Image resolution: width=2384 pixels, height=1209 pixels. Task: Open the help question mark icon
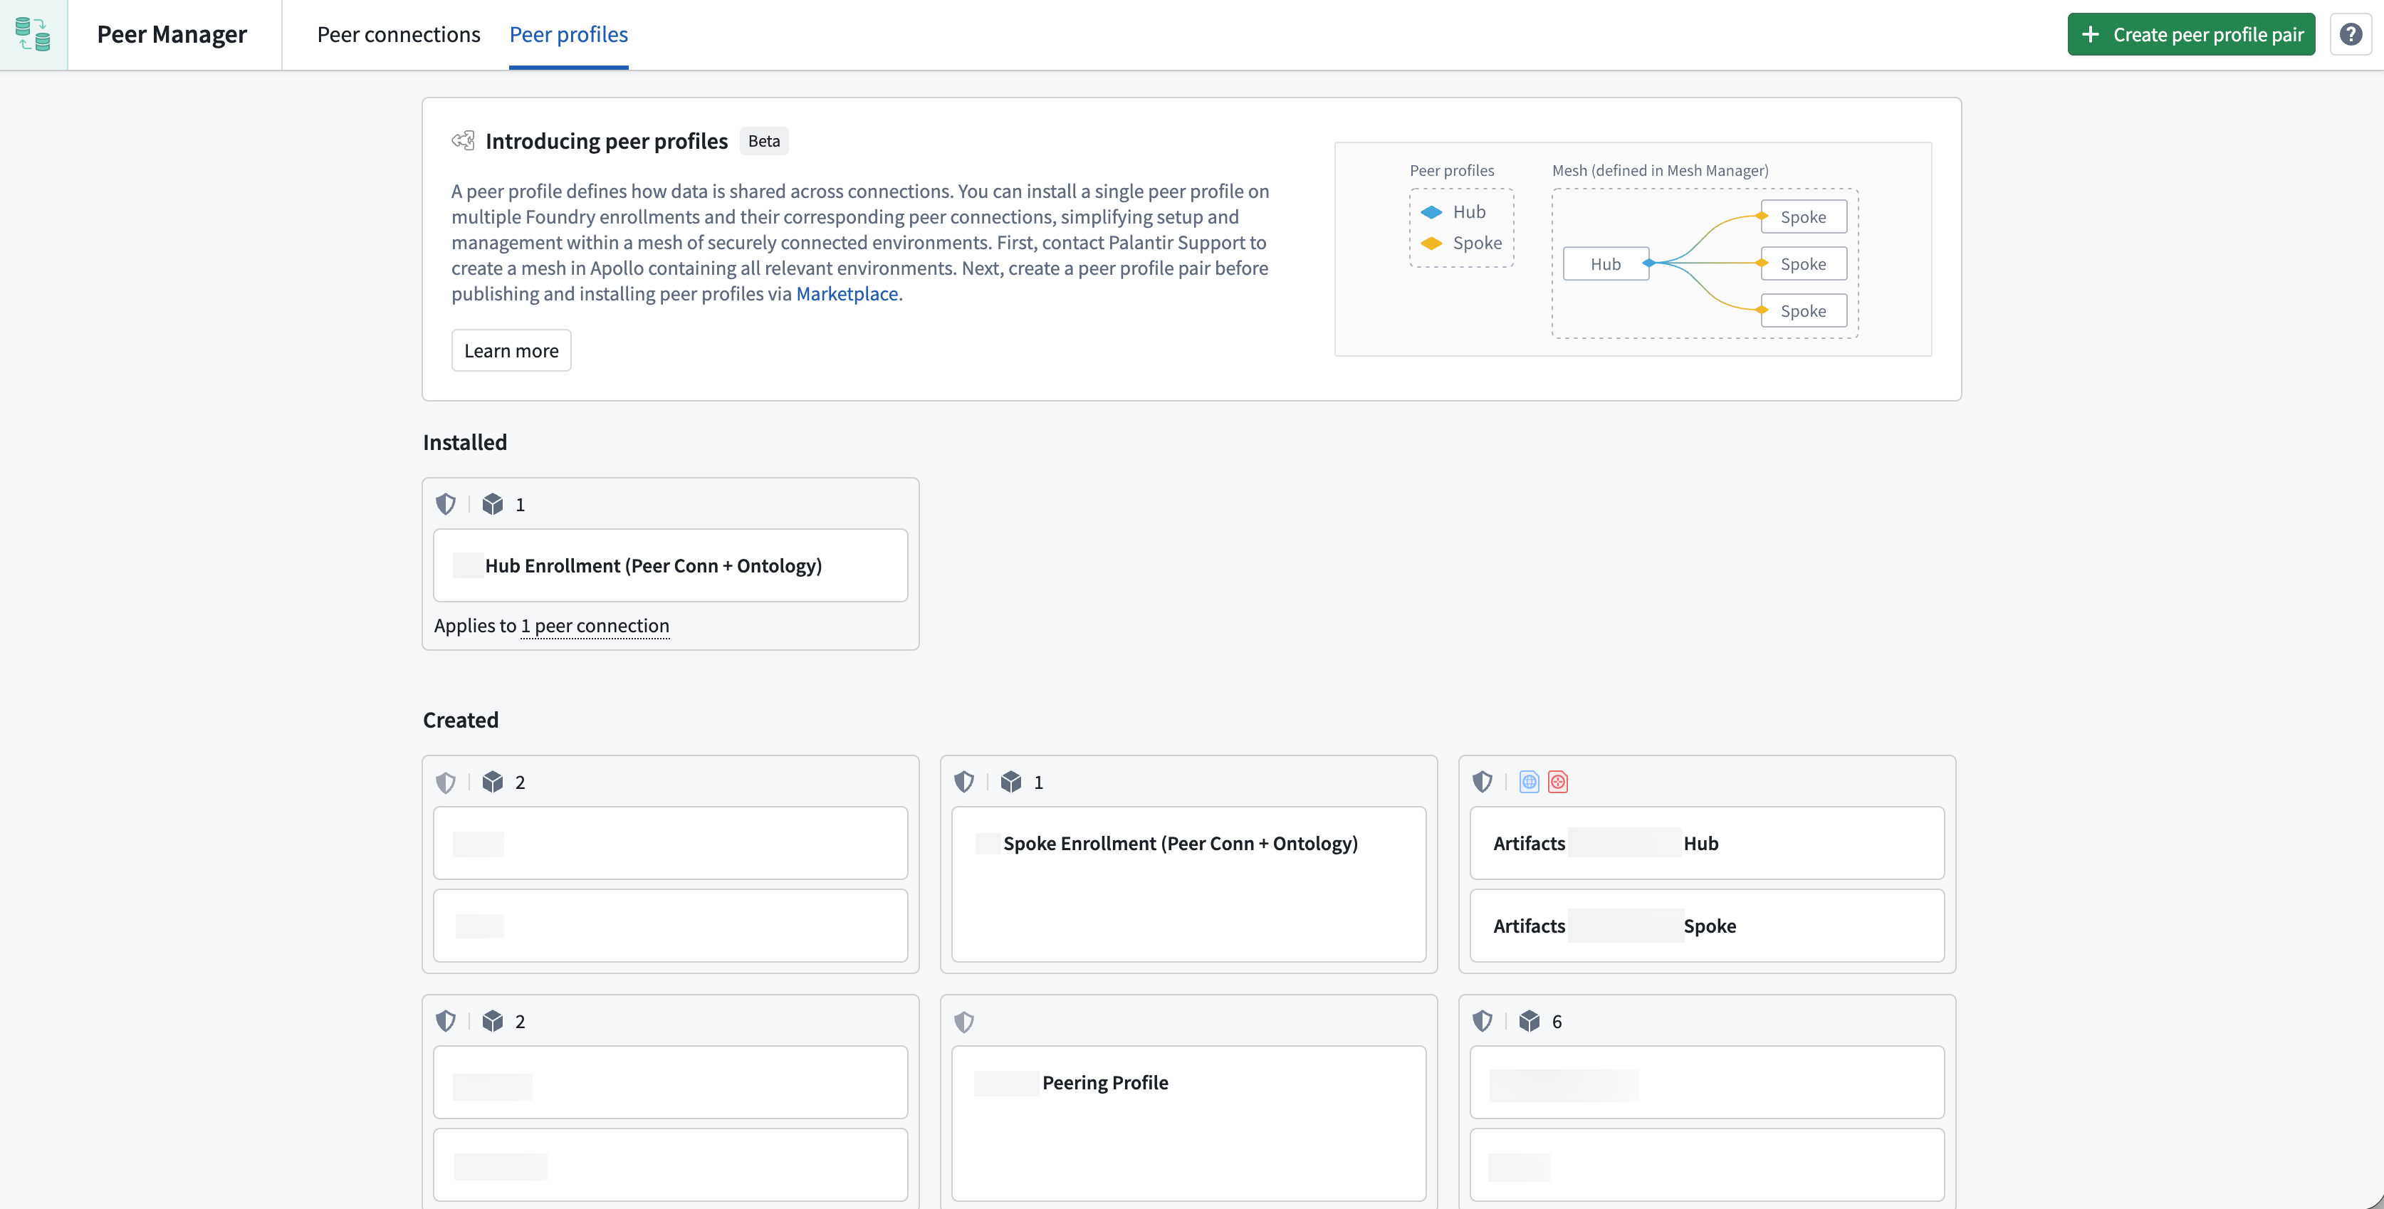[2351, 34]
